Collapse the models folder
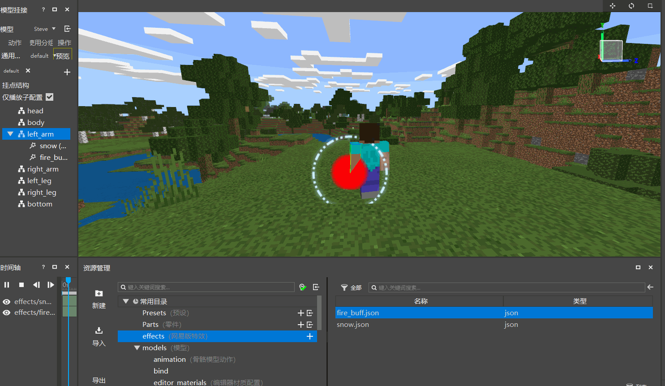Viewport: 665px width, 386px height. pyautogui.click(x=137, y=348)
